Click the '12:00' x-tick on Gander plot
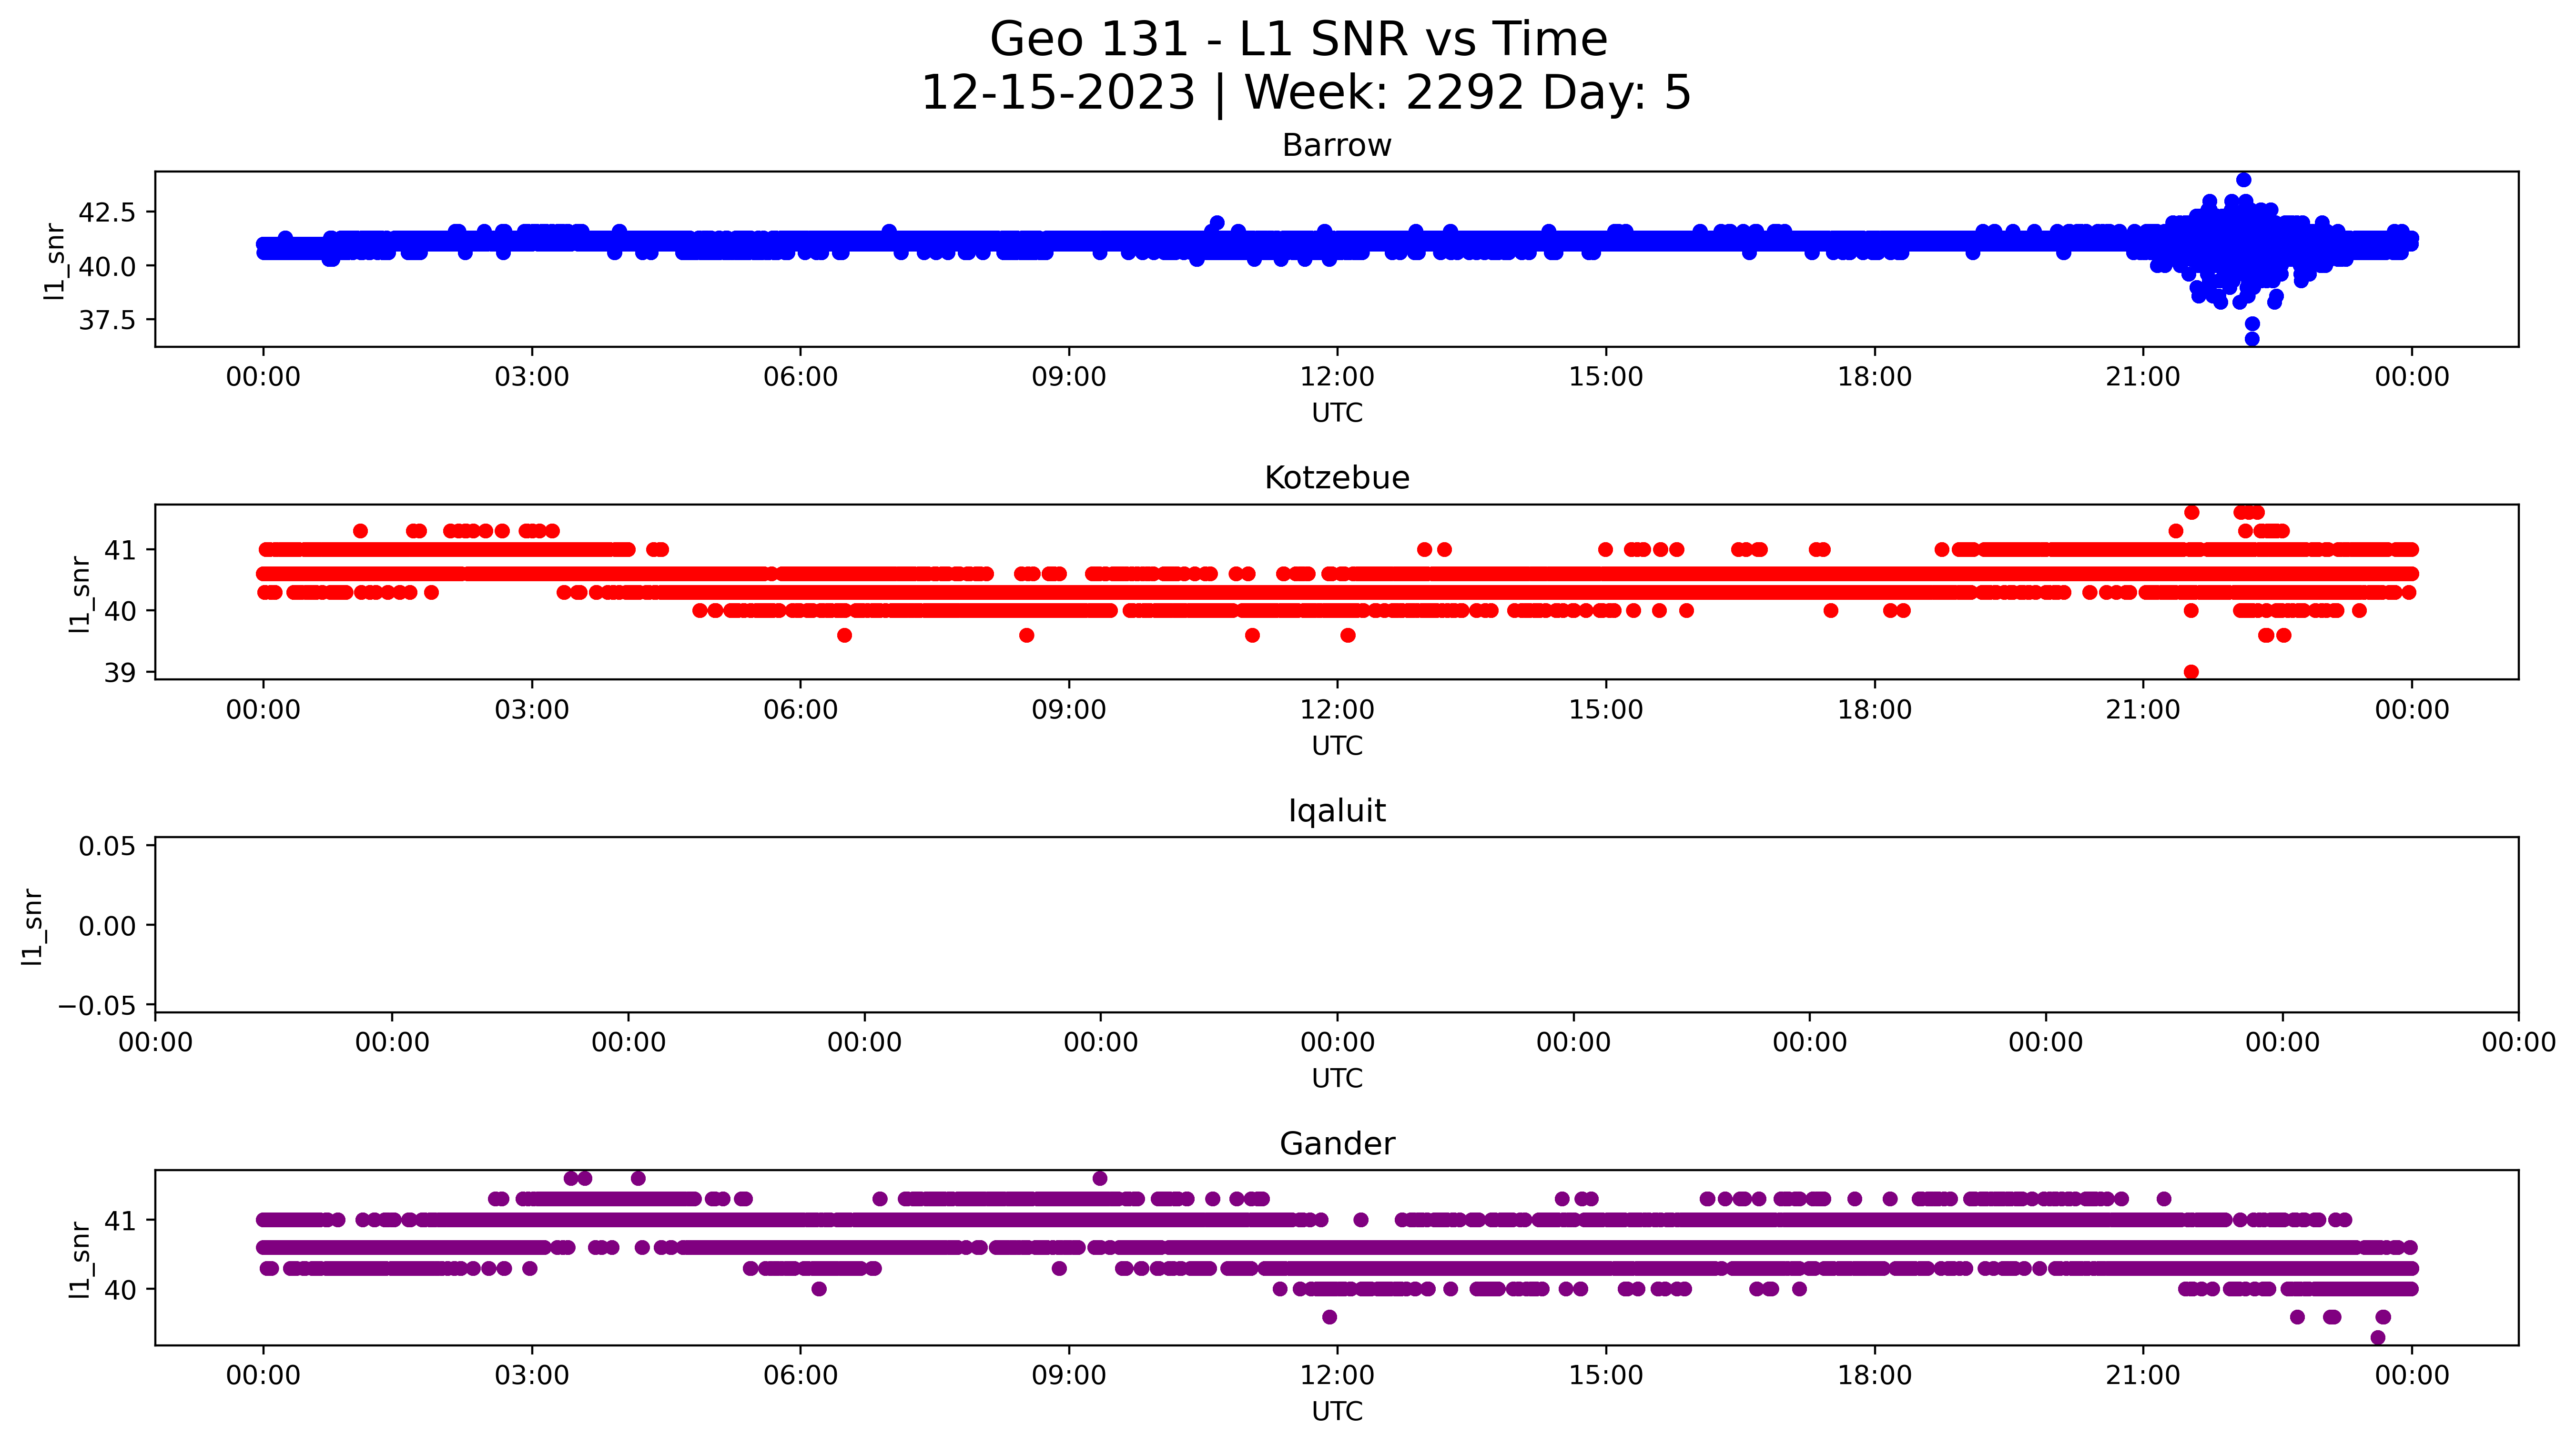2576x1445 pixels. 1337,1376
